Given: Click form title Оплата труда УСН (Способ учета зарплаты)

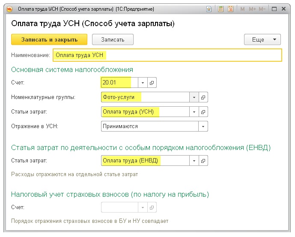Looking at the screenshot, I should tap(93, 24).
